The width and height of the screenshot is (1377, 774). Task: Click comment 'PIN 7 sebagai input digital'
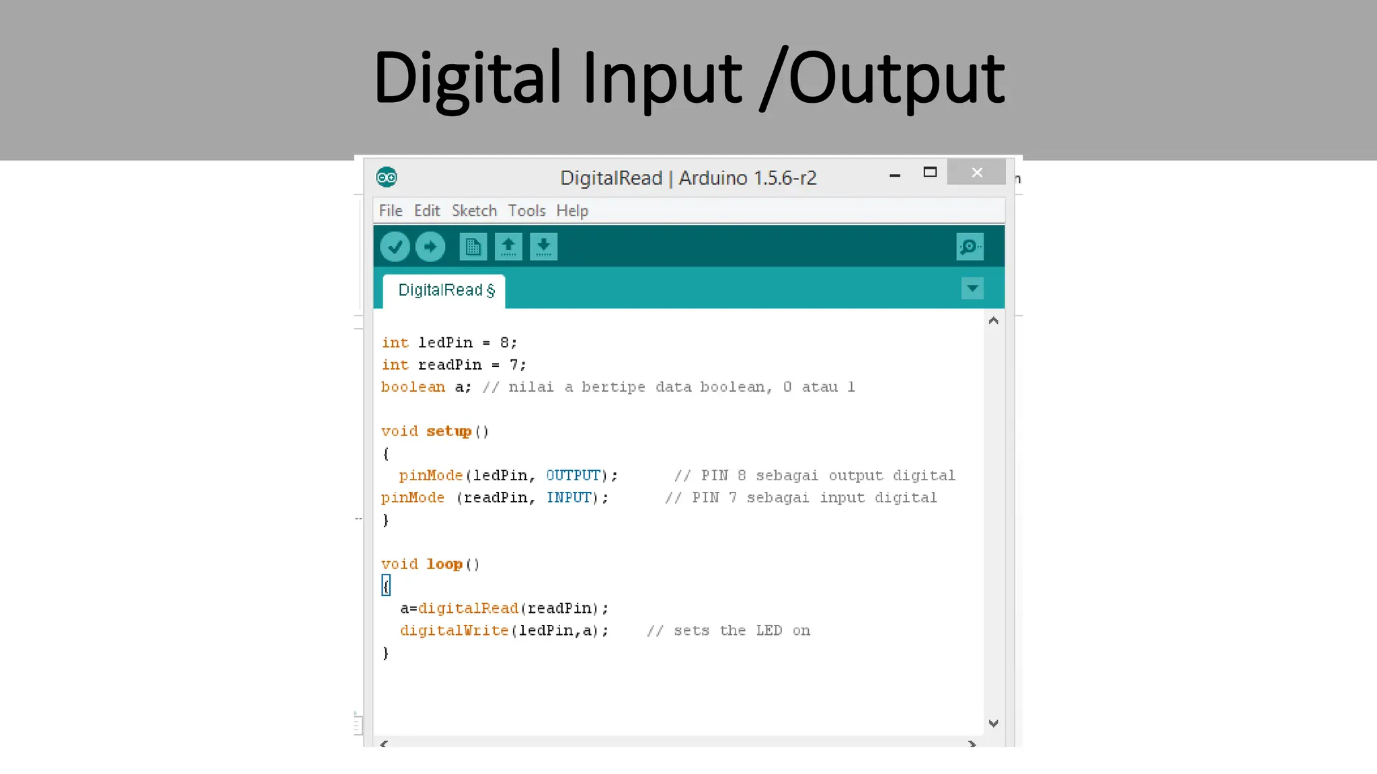click(x=801, y=498)
